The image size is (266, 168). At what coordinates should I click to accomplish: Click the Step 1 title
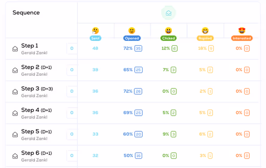pyautogui.click(x=30, y=46)
